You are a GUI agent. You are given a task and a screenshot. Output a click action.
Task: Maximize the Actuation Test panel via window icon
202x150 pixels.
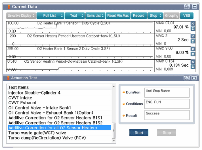(x=195, y=78)
